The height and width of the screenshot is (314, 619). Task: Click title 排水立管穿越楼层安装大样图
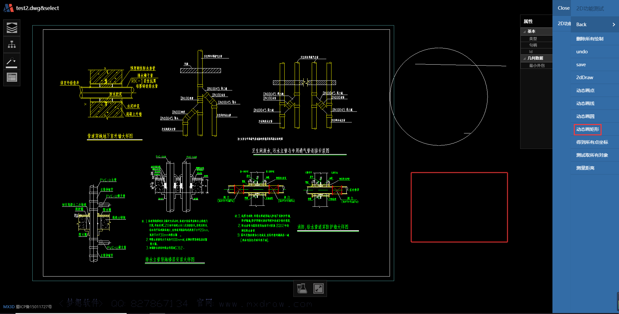click(x=170, y=259)
